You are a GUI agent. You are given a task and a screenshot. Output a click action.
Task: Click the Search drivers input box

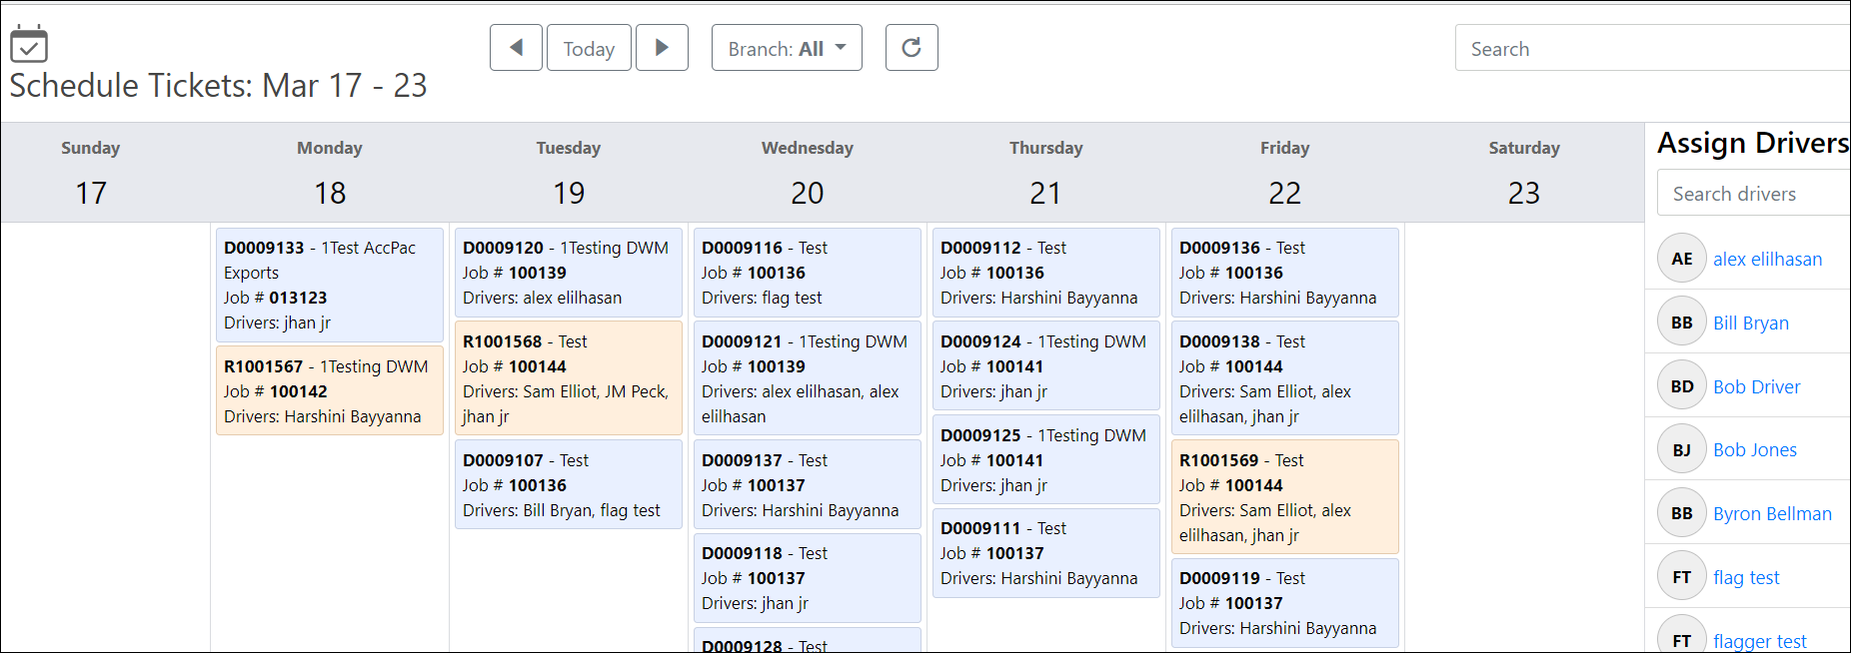coord(1749,194)
